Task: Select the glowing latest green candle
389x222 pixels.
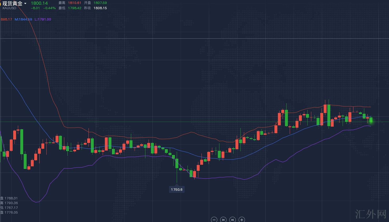Action: 371,120
